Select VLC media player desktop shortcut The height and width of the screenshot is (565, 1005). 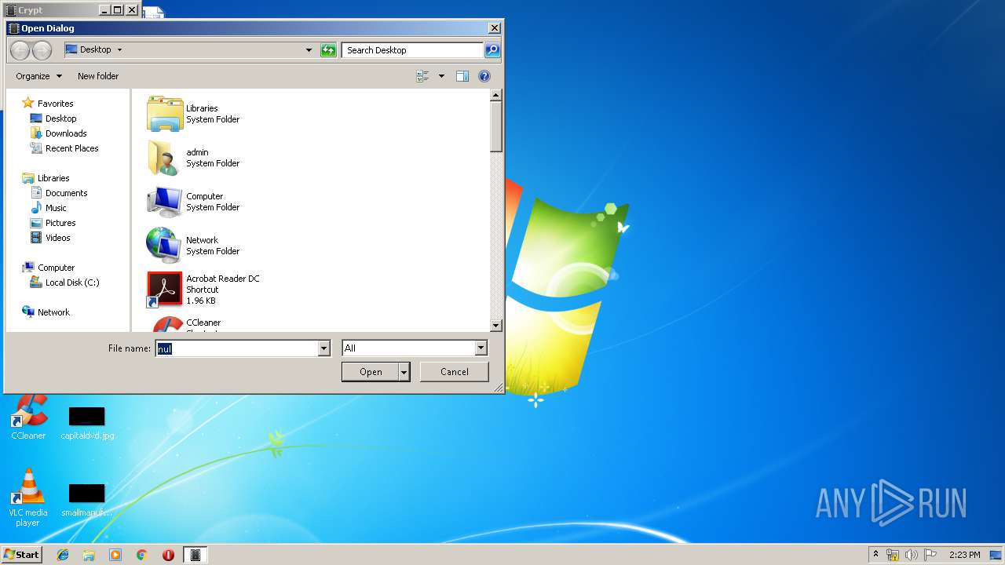click(28, 498)
